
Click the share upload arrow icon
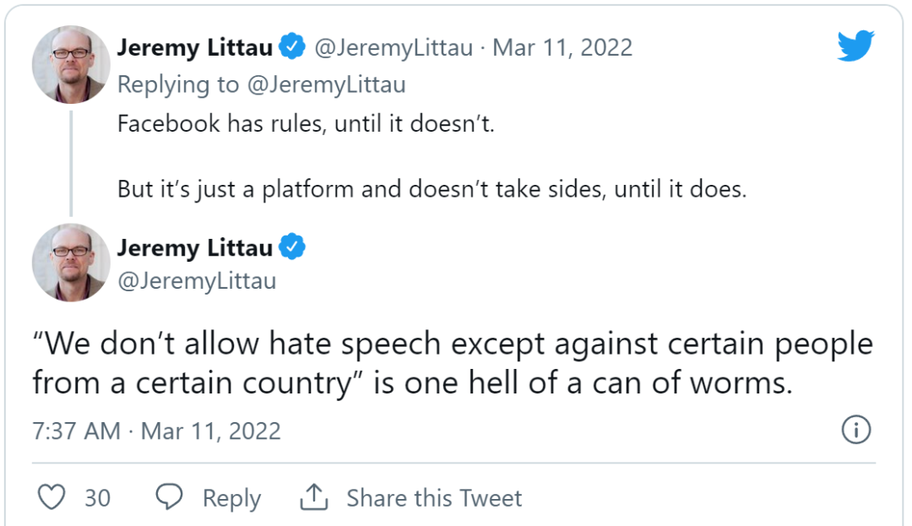[x=313, y=497]
